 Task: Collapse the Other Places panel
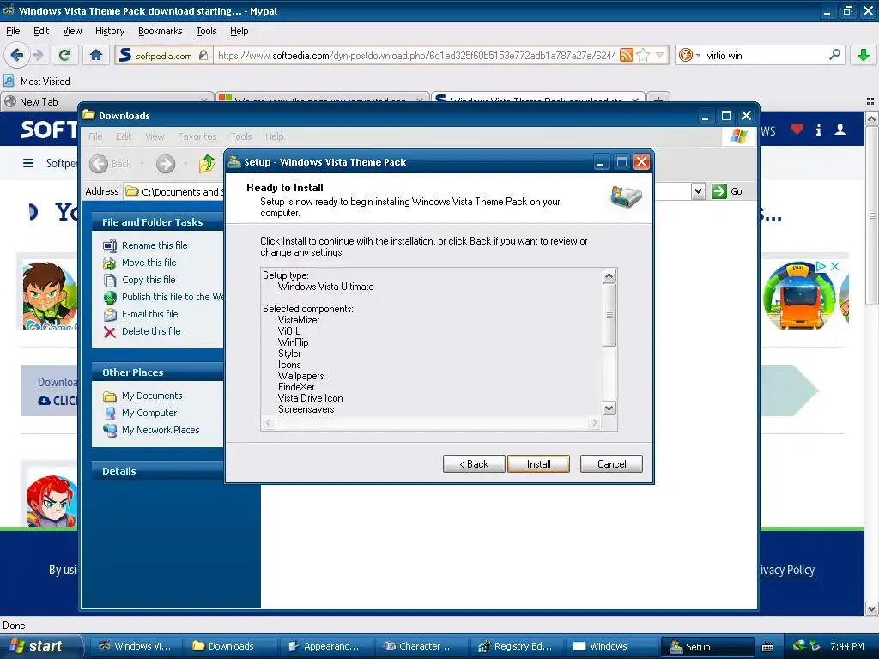coord(158,372)
